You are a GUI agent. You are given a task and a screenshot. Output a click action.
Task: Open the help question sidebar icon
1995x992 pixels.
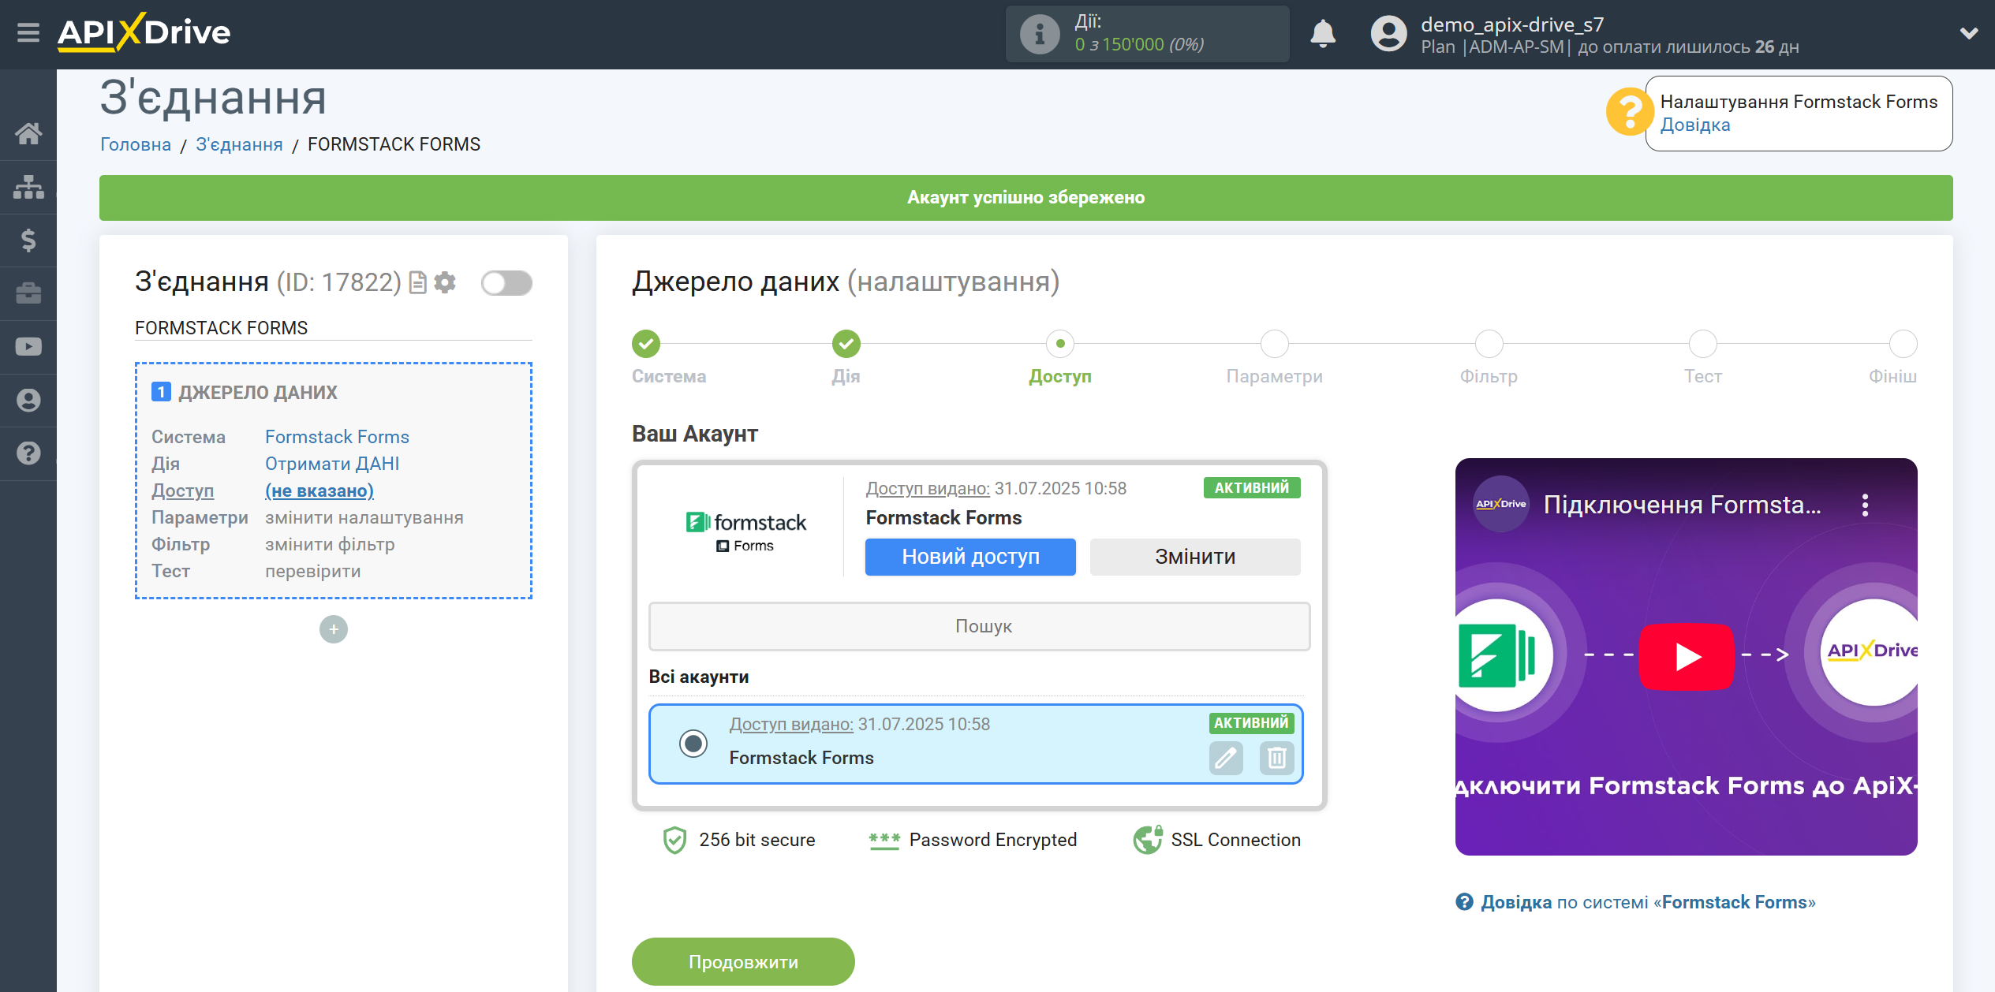(x=28, y=453)
